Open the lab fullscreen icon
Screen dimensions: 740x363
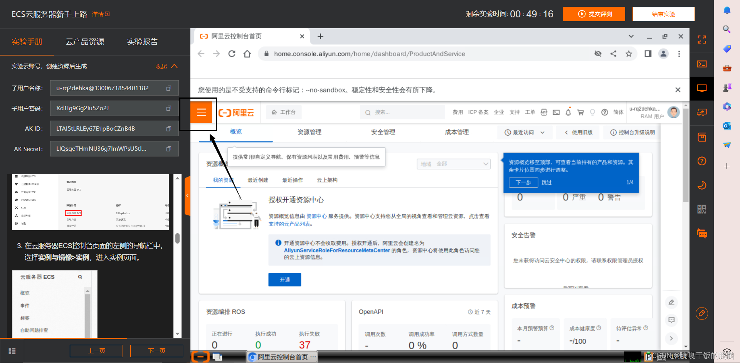coord(702,40)
